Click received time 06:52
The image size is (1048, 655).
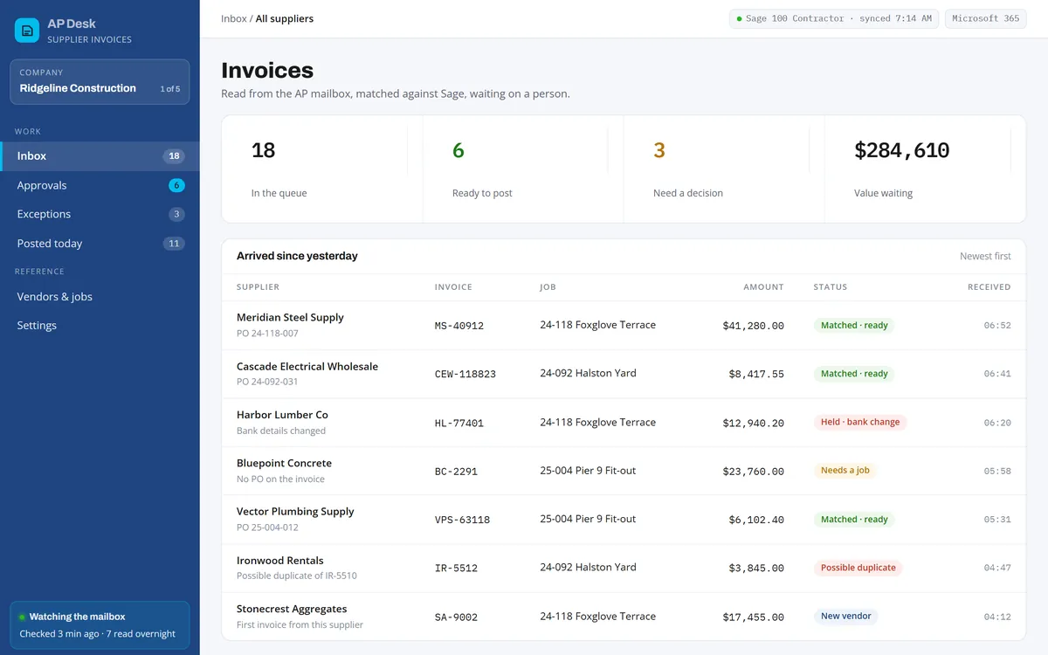coord(997,326)
